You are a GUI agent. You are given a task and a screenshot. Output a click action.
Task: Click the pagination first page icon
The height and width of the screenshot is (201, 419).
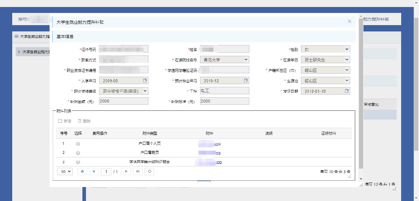[82, 171]
